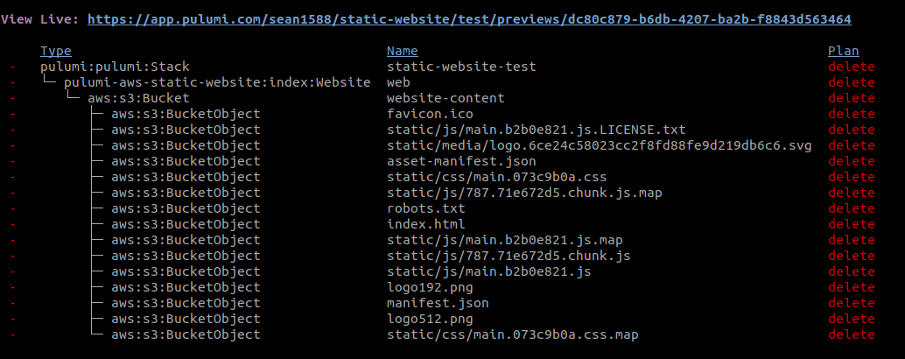Click the logo512.png resource name
Screen dimensions: 905x359
tap(430, 319)
